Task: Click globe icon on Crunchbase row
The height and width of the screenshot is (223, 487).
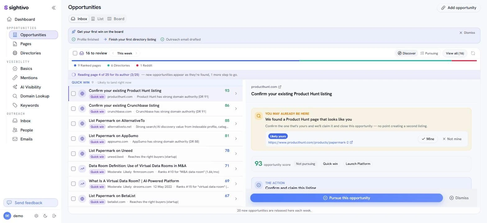Action: [82, 109]
